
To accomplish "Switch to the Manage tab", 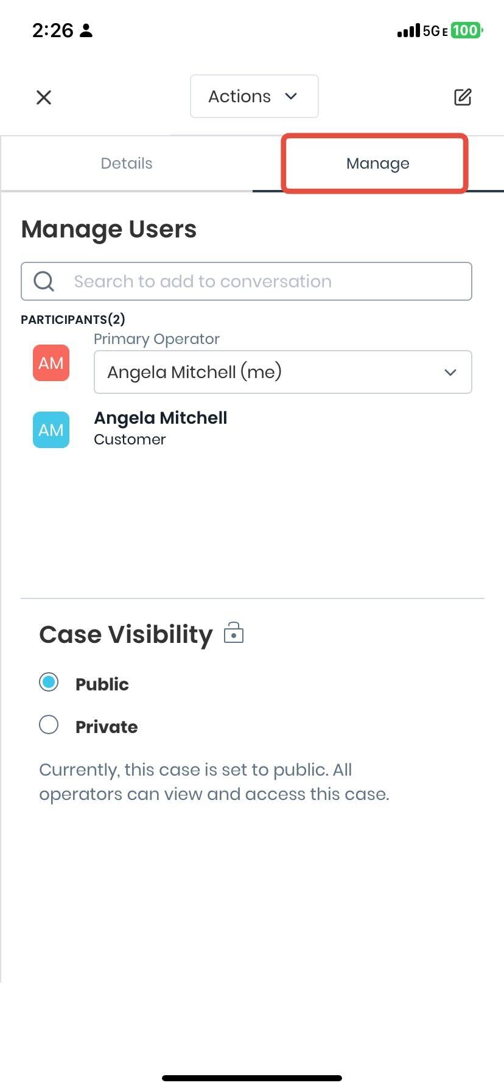I will click(x=377, y=163).
